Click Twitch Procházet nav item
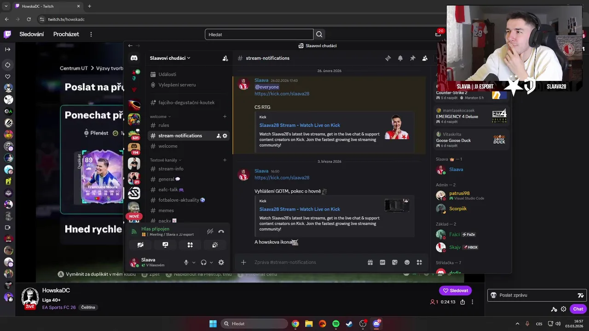This screenshot has height=331, width=589. click(x=66, y=34)
